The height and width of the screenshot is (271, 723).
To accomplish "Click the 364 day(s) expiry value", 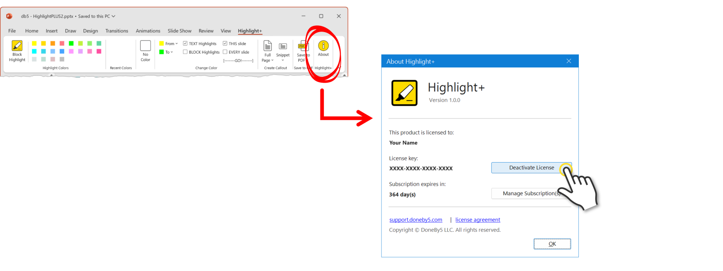I will pyautogui.click(x=402, y=195).
